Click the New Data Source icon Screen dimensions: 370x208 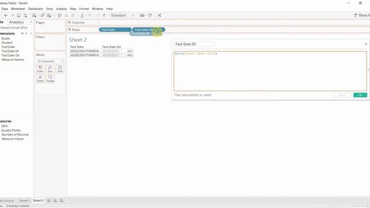[25, 16]
